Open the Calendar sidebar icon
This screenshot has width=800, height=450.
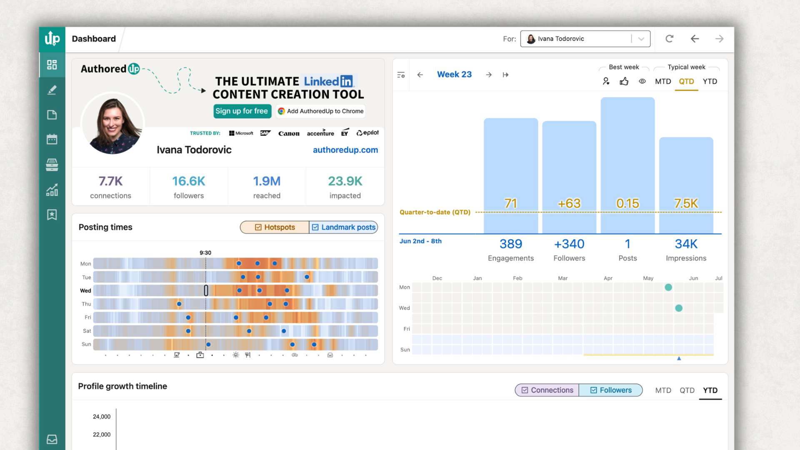click(52, 139)
